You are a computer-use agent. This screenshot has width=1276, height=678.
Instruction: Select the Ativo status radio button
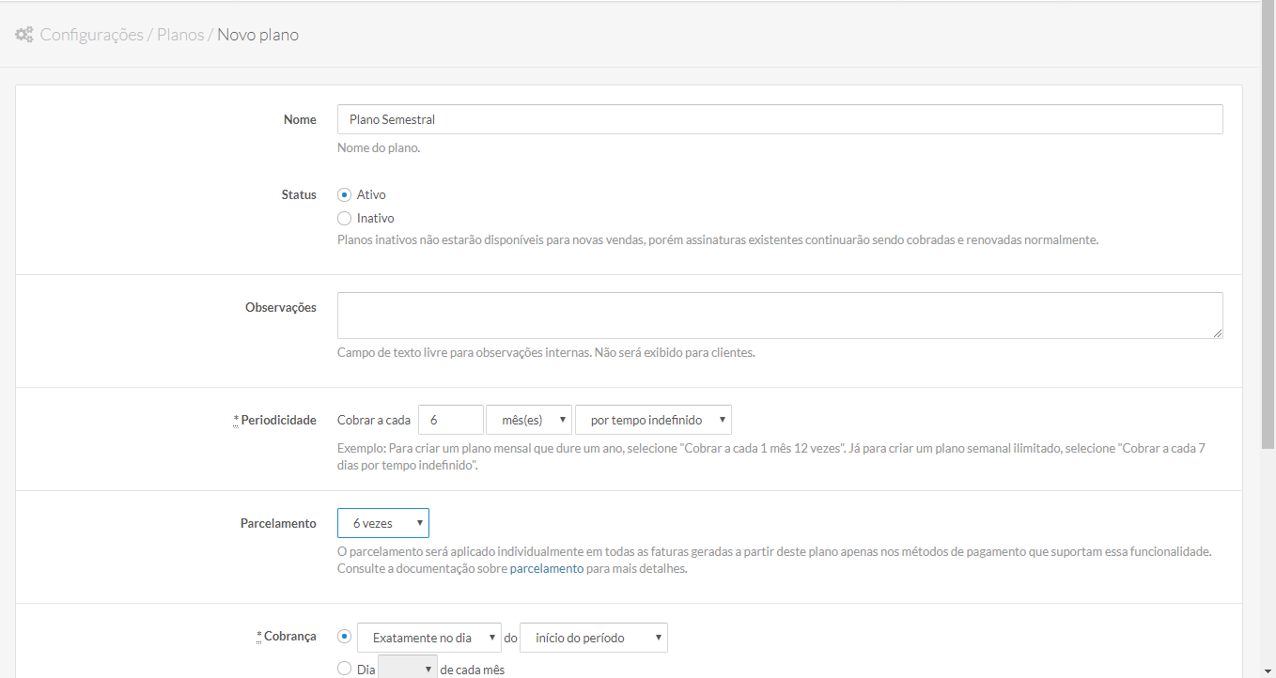point(344,195)
